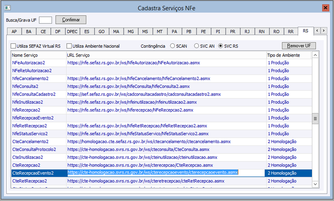Screen dimensions: 334x201
Task: Switch to the DF tab
Action: 58,31
